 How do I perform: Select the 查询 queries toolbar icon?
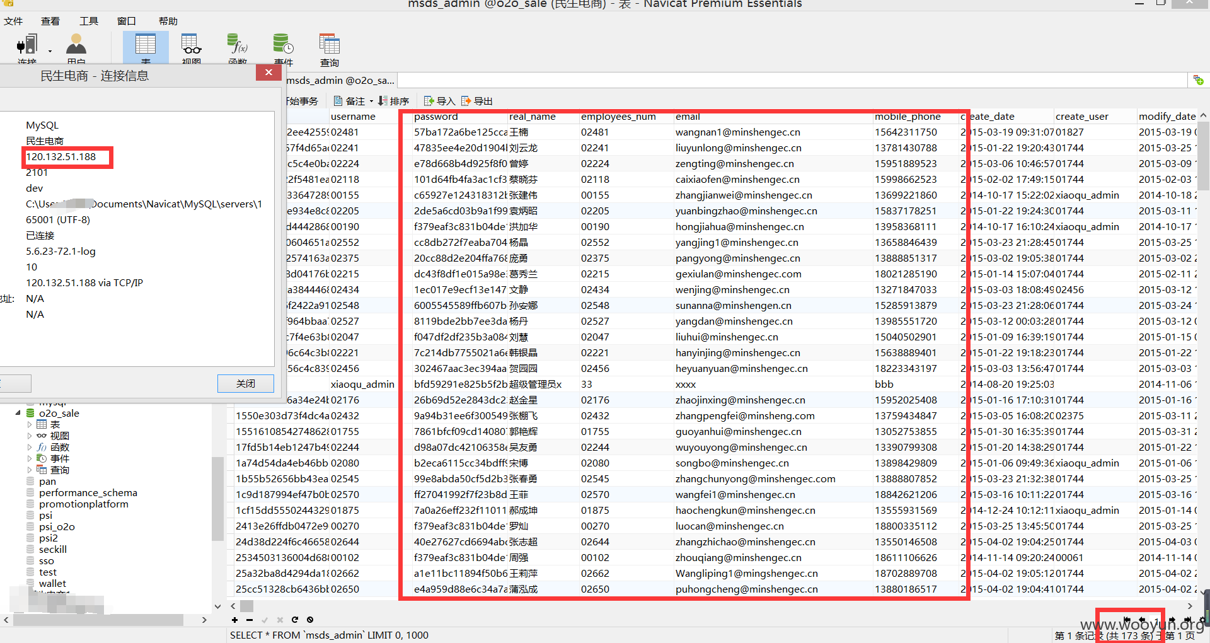tap(330, 49)
